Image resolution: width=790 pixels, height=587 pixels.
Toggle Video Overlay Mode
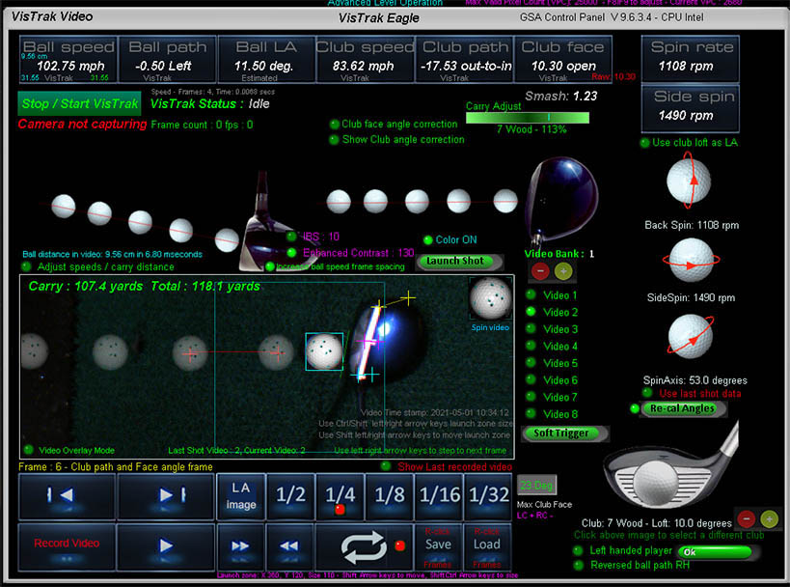click(29, 449)
